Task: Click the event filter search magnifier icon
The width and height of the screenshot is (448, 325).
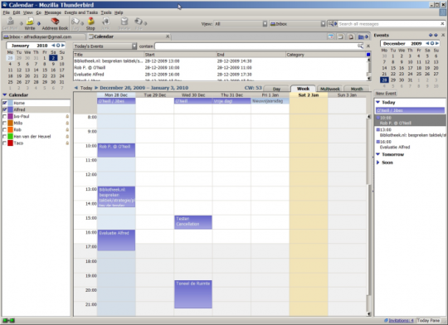Action: (x=360, y=46)
